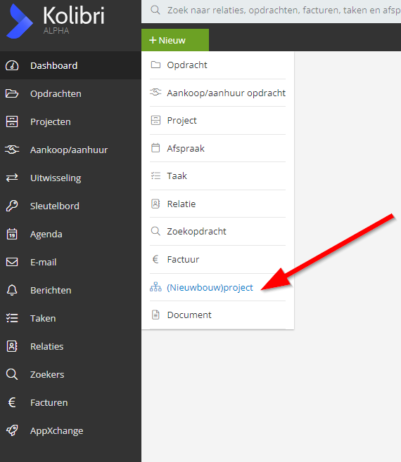Open Opdrachten section in sidebar
Image resolution: width=401 pixels, height=462 pixels.
click(x=70, y=93)
